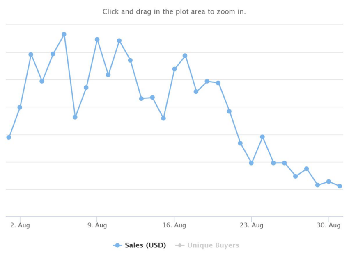The image size is (349, 261).
Task: Click the lowest dip point before 9. Aug
Action: 75,117
